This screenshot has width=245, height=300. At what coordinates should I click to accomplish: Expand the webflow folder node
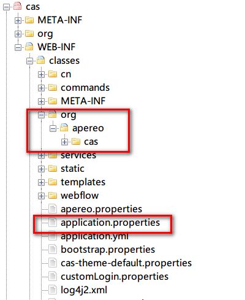coord(41,196)
